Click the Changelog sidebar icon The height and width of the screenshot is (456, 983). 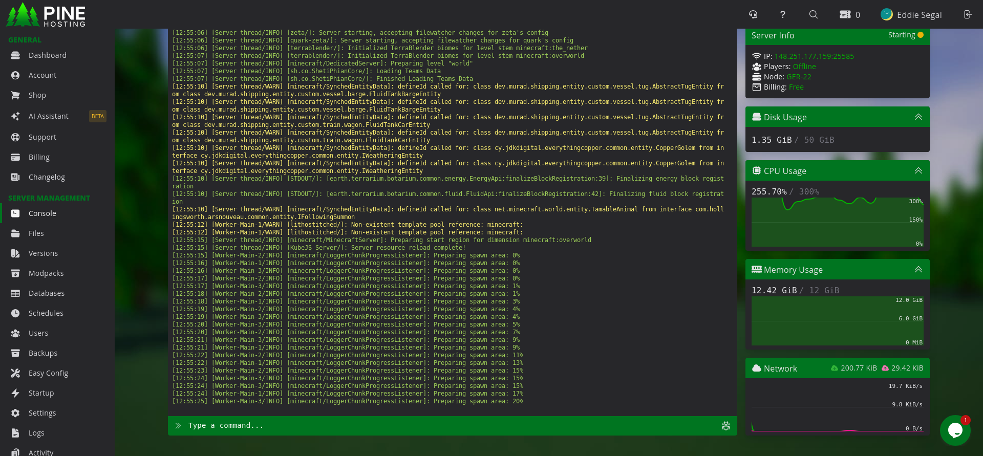15,177
